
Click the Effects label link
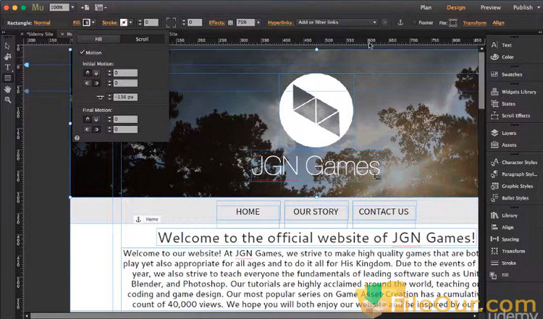(x=216, y=22)
